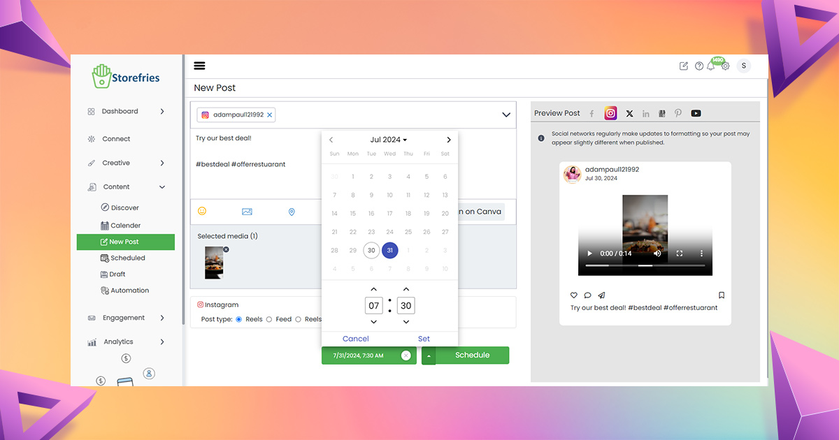Decrease the hour value

(373, 322)
